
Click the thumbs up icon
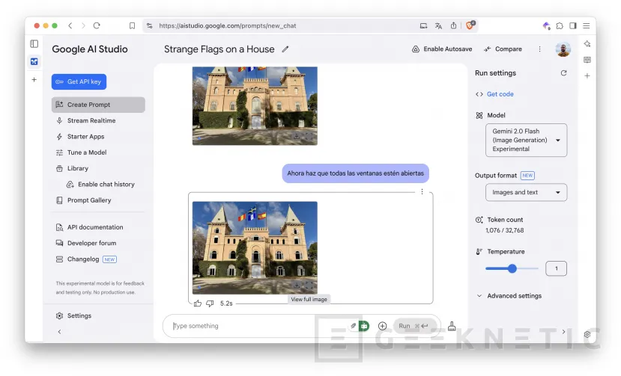198,303
